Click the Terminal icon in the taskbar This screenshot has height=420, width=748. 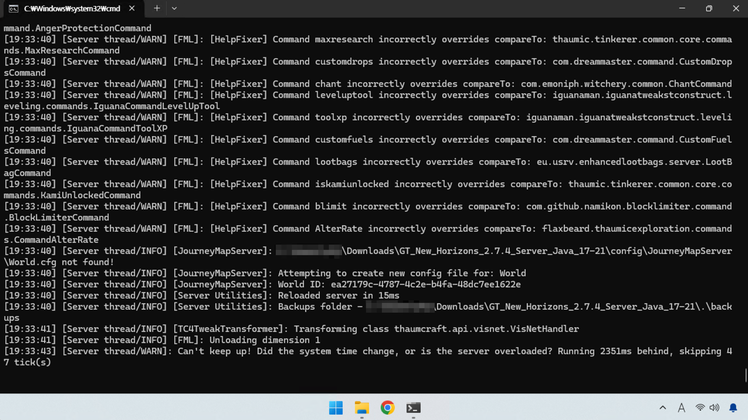click(x=413, y=408)
